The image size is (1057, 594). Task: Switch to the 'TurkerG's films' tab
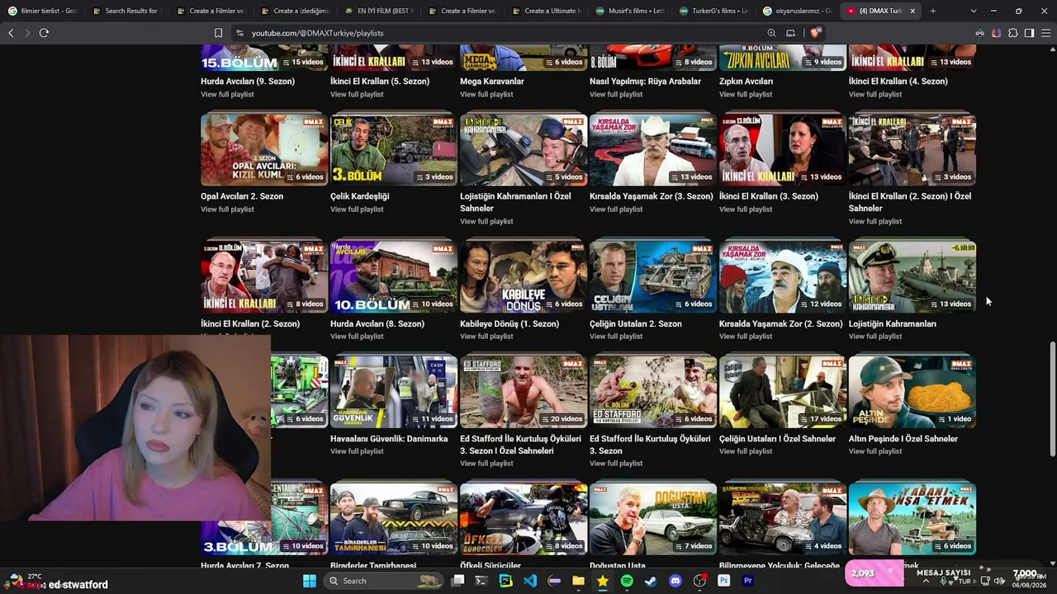click(x=713, y=11)
